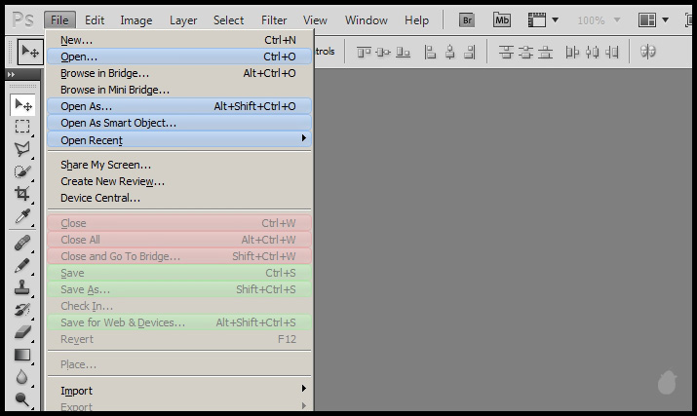
Task: Choose the Clone Stamp tool
Action: [21, 287]
